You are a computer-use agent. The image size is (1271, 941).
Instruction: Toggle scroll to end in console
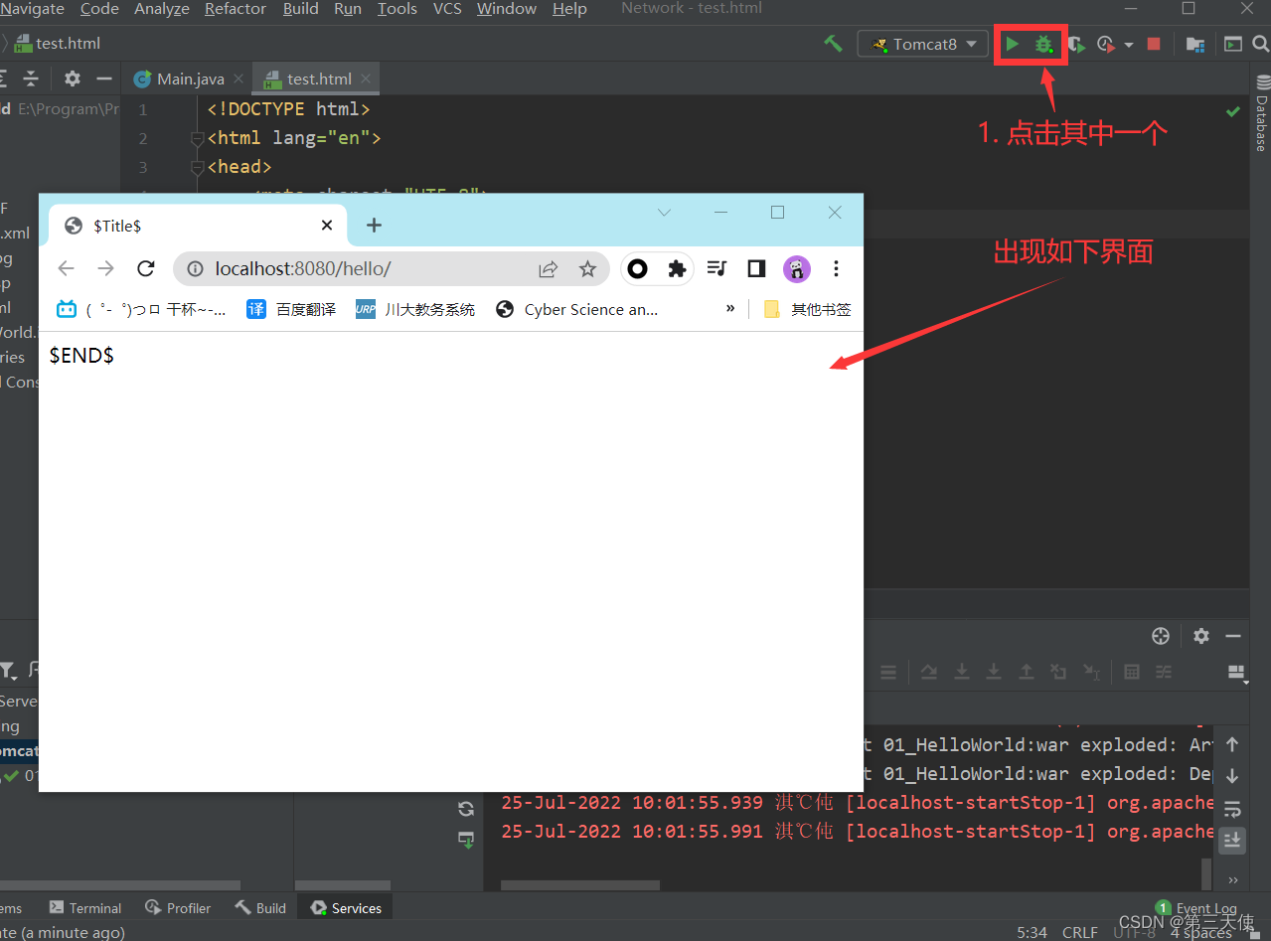tap(1232, 840)
